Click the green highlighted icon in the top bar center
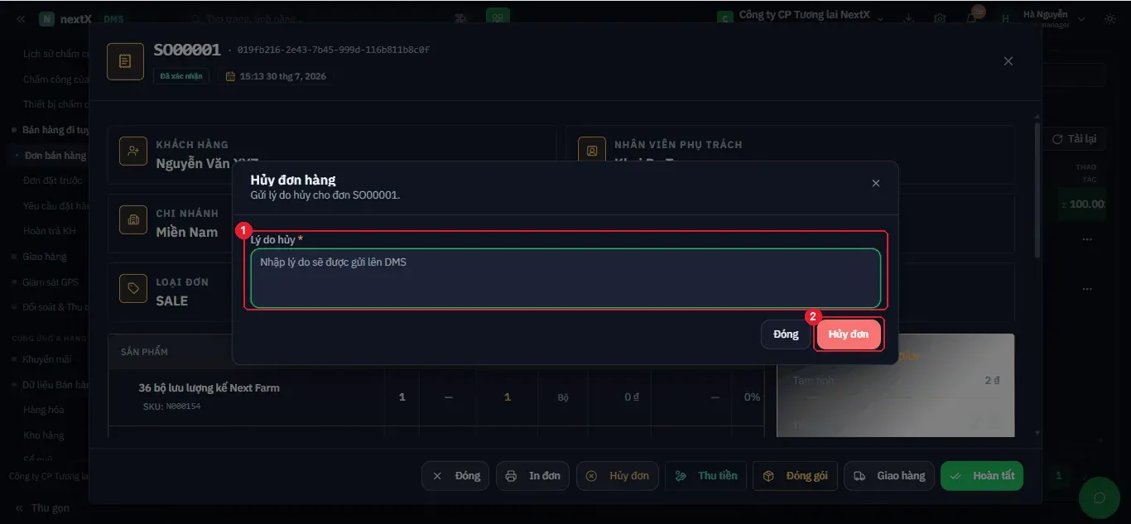This screenshot has height=524, width=1131. pos(498,17)
